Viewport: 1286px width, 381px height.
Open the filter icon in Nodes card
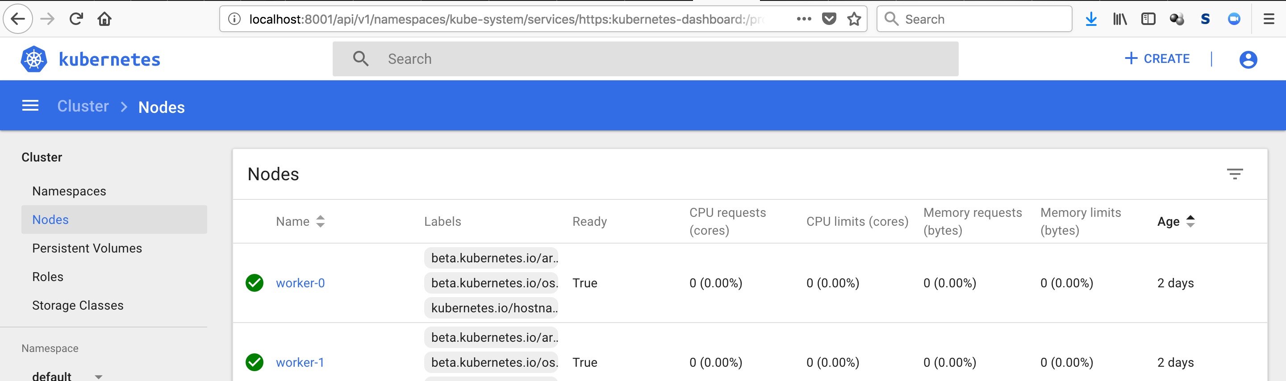pos(1235,174)
